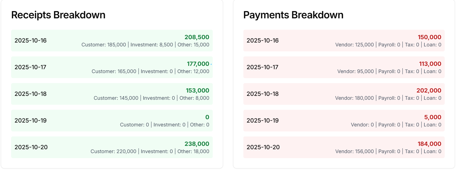Click the Vendor: 125,000 payment details line

[x=388, y=45]
